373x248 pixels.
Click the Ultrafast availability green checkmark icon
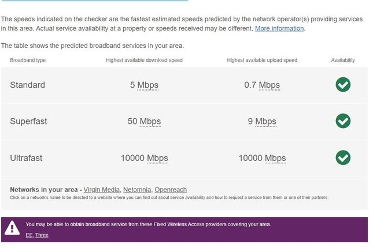[343, 157]
